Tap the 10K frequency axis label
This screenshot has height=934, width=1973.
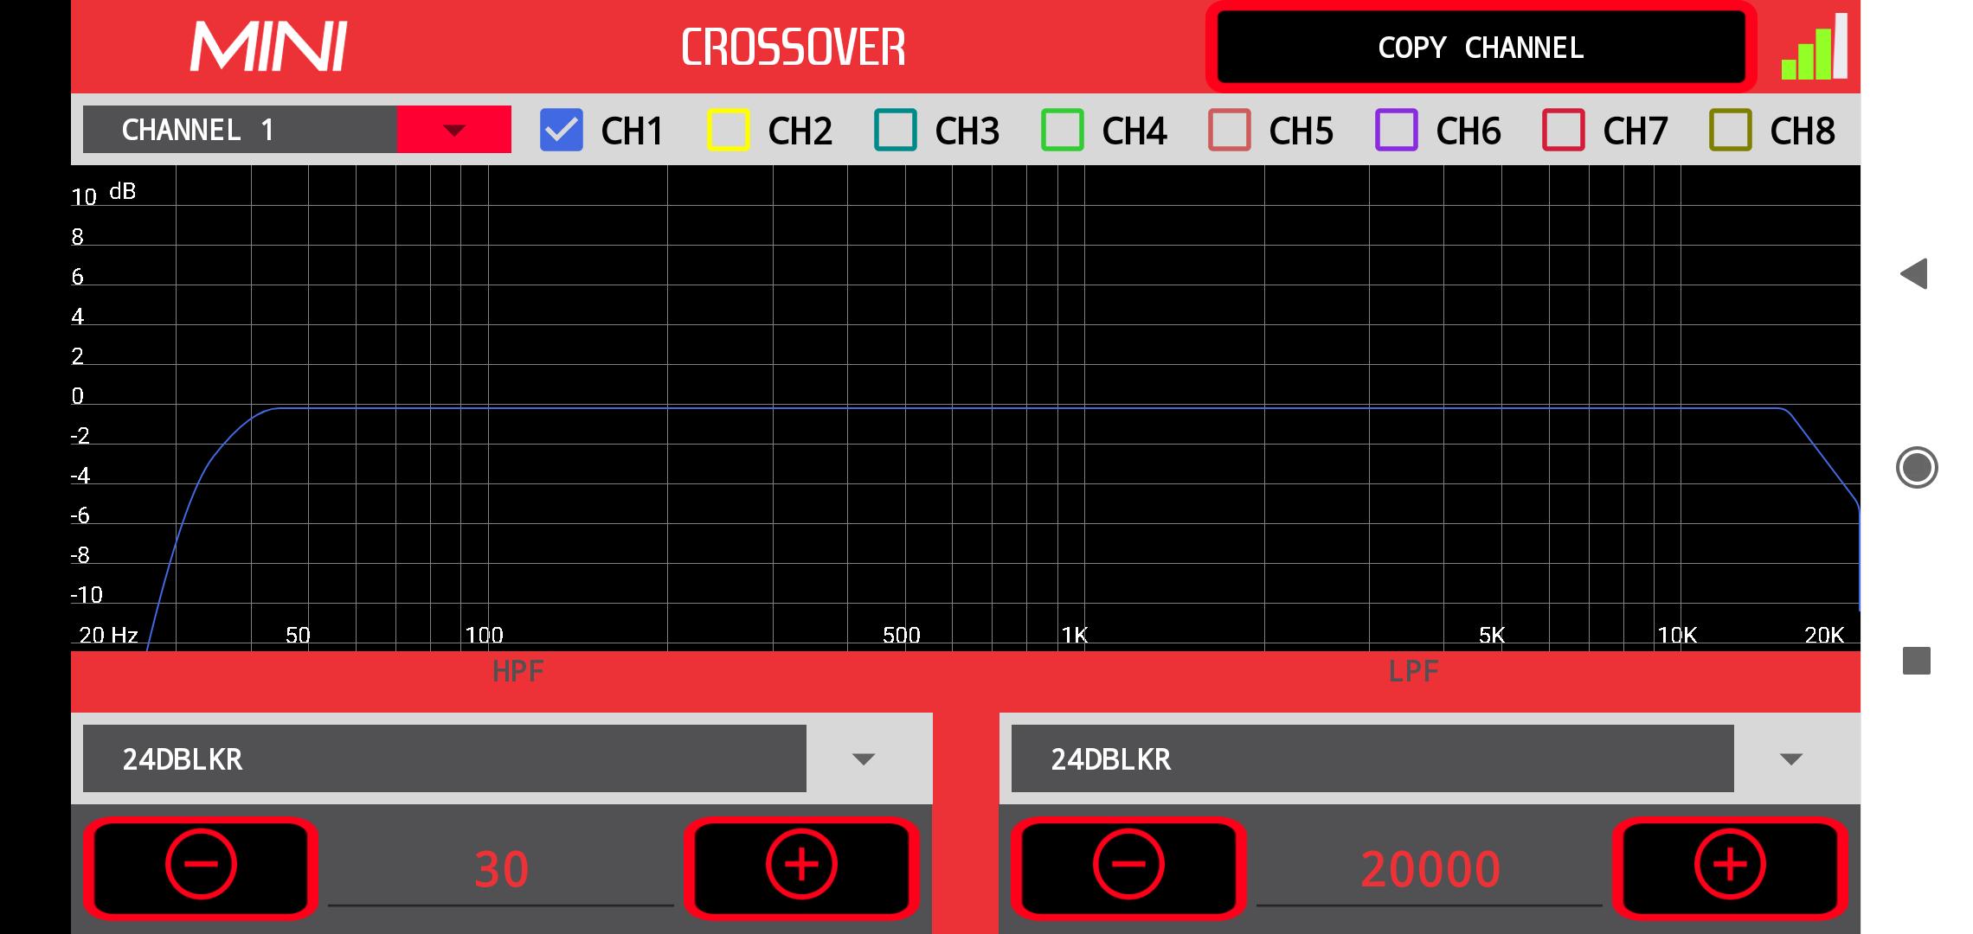1677,636
